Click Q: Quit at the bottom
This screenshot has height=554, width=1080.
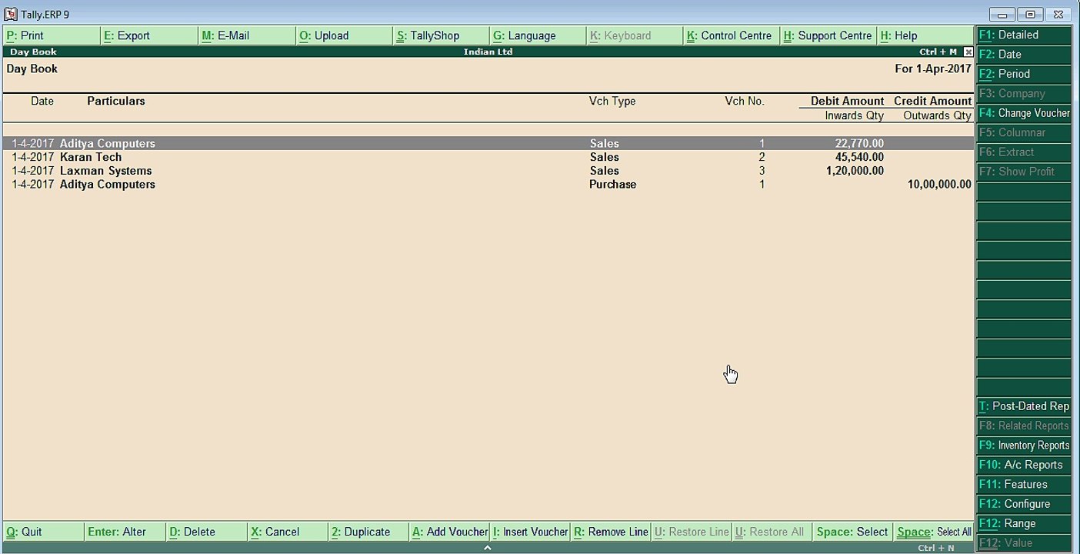pyautogui.click(x=43, y=532)
